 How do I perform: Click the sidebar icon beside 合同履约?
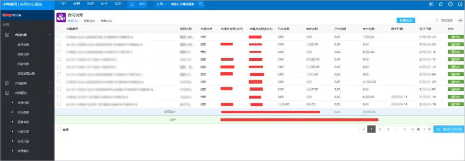point(7,93)
